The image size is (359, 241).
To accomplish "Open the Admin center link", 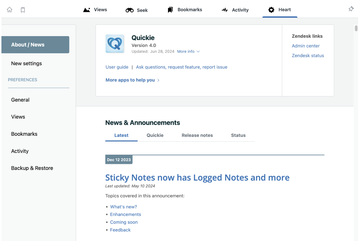I will pos(306,46).
